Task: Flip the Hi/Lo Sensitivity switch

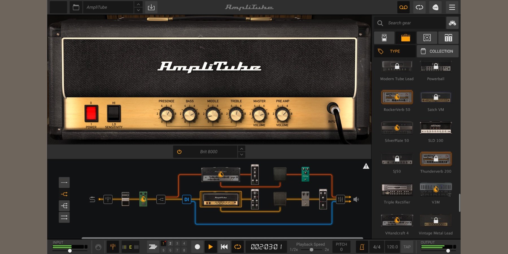Action: point(114,113)
